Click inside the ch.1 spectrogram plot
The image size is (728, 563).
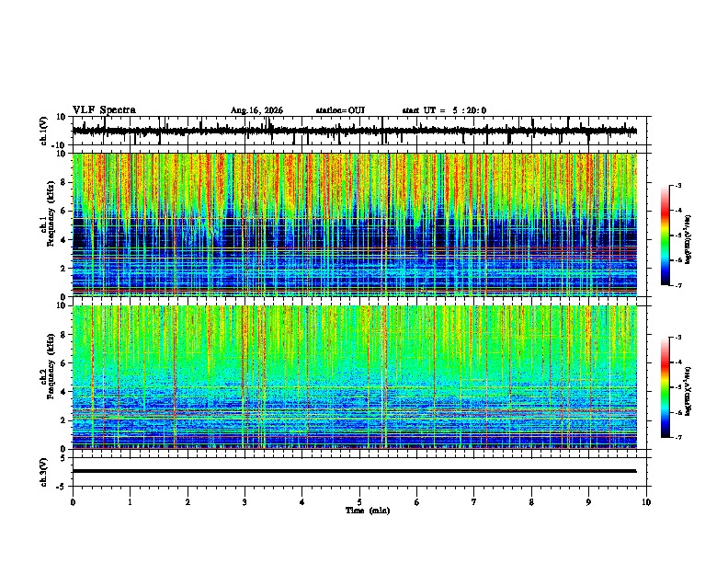(355, 224)
